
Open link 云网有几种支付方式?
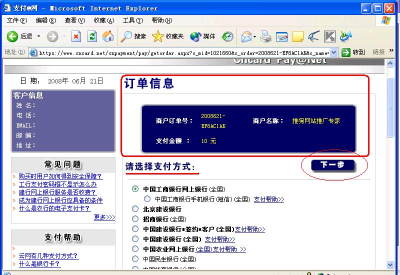48,255
